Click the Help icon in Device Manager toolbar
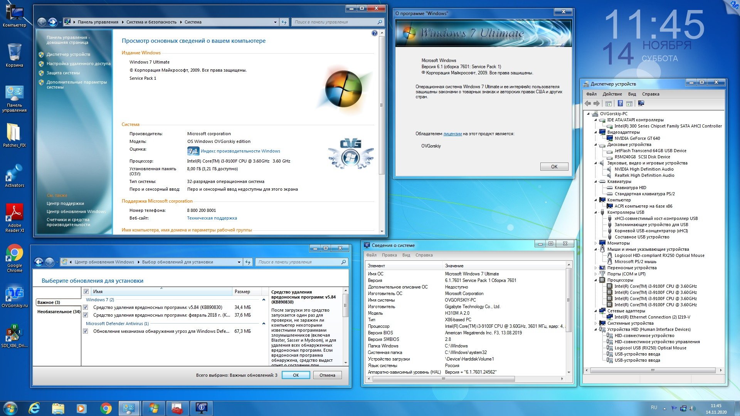The image size is (740, 416). point(620,103)
